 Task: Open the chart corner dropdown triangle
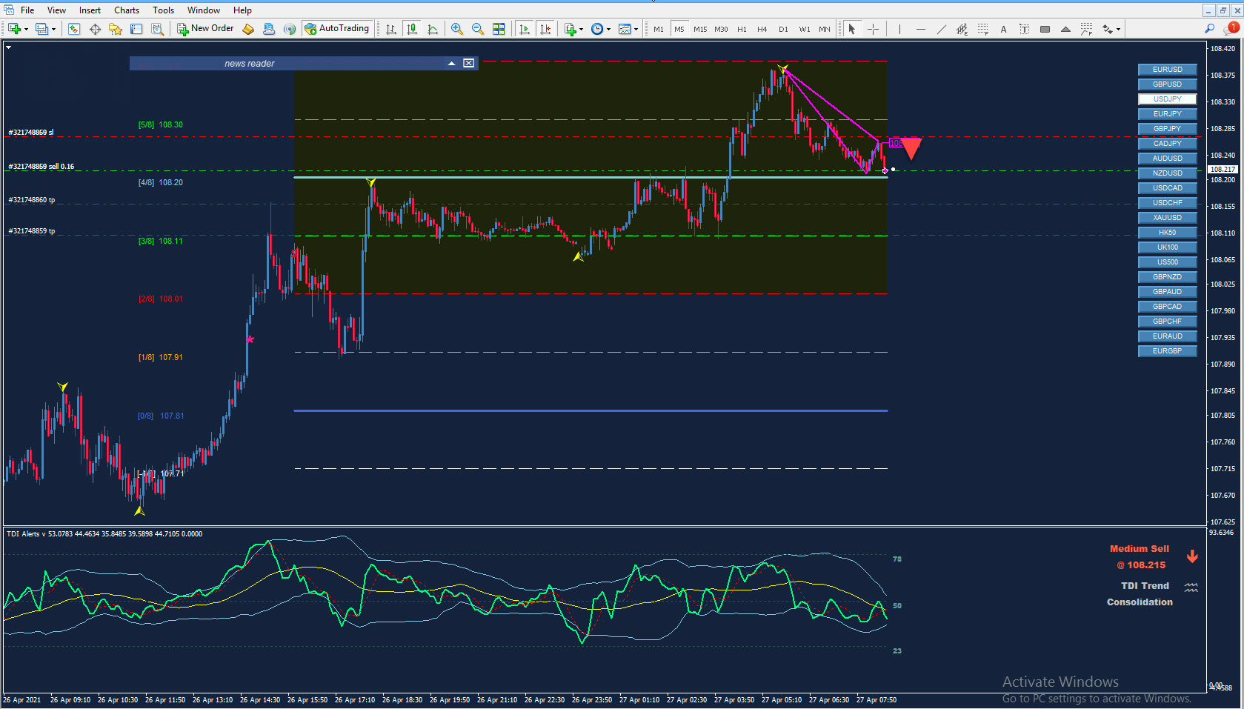tap(9, 47)
